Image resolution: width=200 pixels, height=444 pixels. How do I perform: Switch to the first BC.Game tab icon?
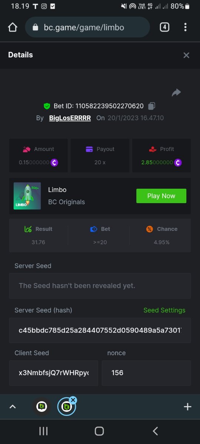point(41,407)
